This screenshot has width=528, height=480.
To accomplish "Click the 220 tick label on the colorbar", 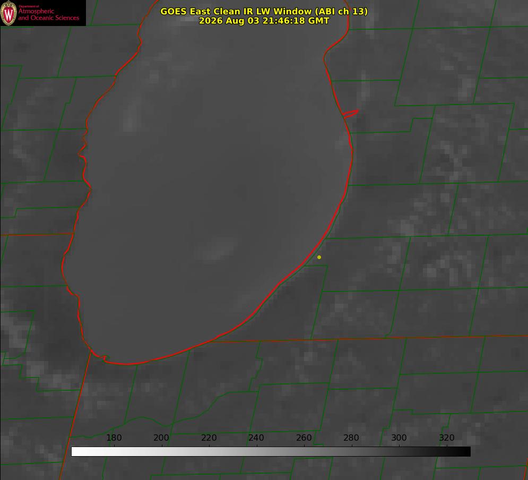I will click(x=209, y=438).
